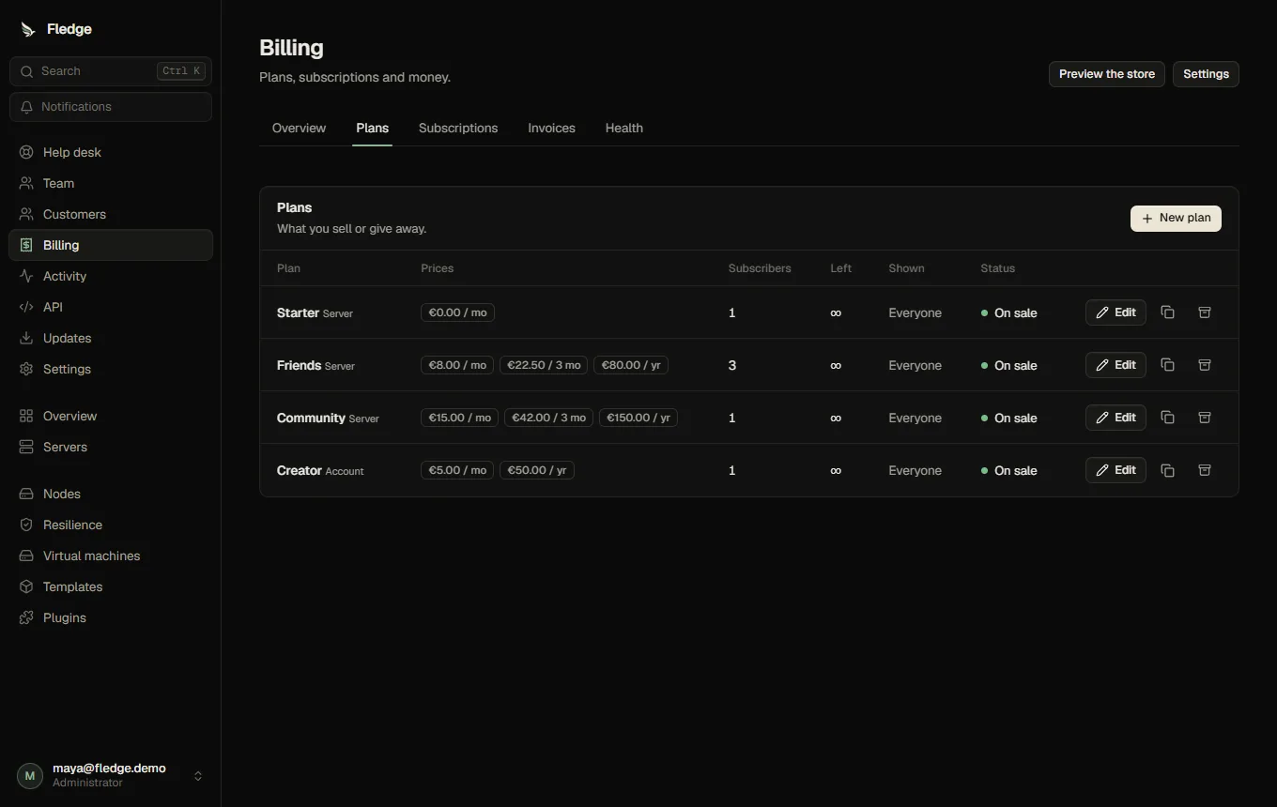Open the API section in sidebar
Viewport: 1277px width, 807px height.
tap(111, 307)
